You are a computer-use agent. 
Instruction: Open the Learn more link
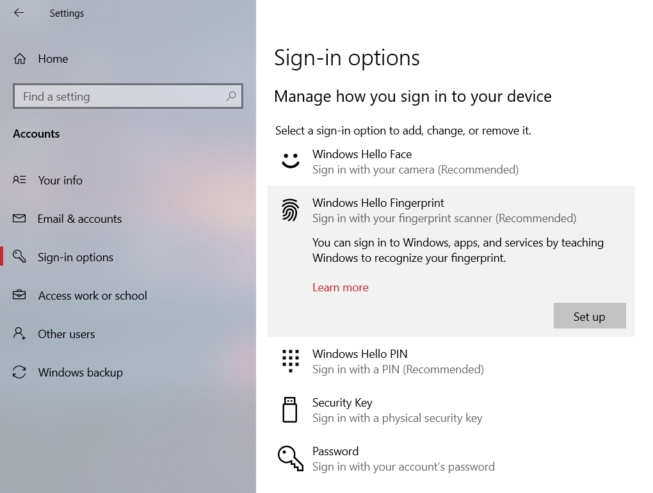[x=340, y=287]
